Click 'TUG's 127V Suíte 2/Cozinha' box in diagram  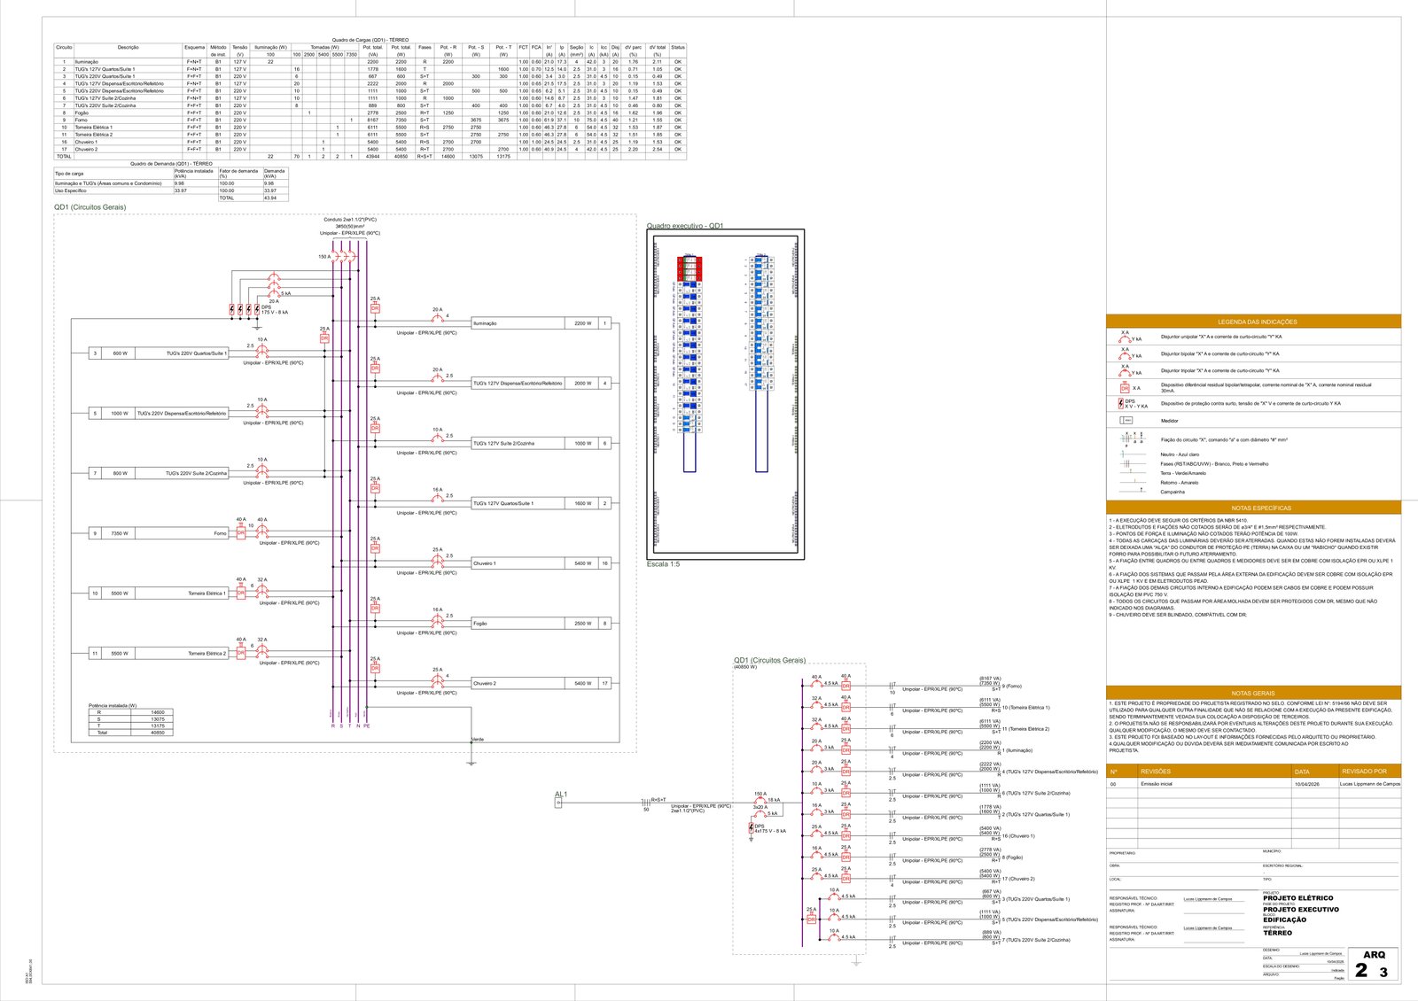click(541, 443)
